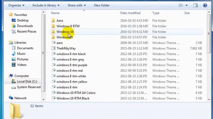Screen dimensions: 213x119
Task: Open the Videos library
Action: click(x=22, y=65)
